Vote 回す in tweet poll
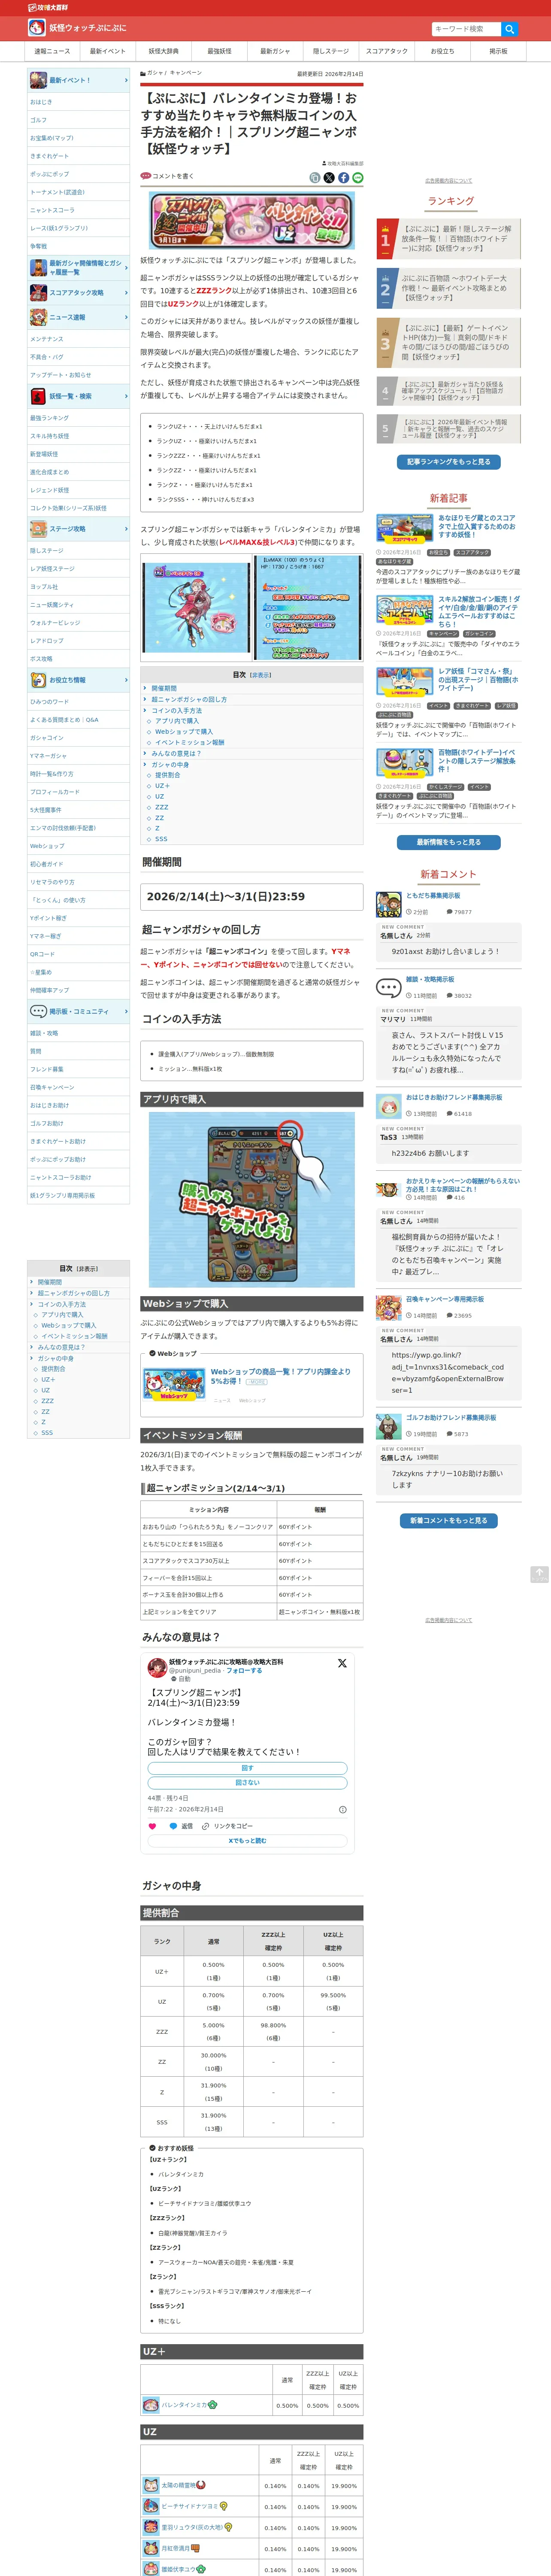Viewport: 551px width, 2576px height. tap(247, 1768)
